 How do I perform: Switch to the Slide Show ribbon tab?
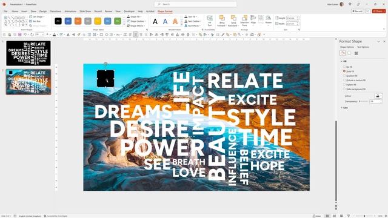tap(85, 12)
